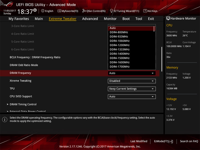Click the Hardware Monitor screen icon
The height and width of the screenshot is (150, 200).
pyautogui.click(x=168, y=18)
